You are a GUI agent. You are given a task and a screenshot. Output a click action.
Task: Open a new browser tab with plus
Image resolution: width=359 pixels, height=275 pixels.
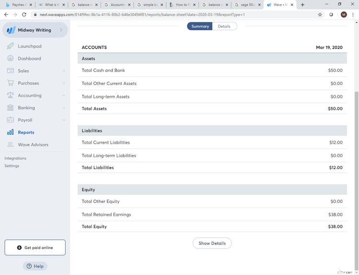tap(303, 5)
